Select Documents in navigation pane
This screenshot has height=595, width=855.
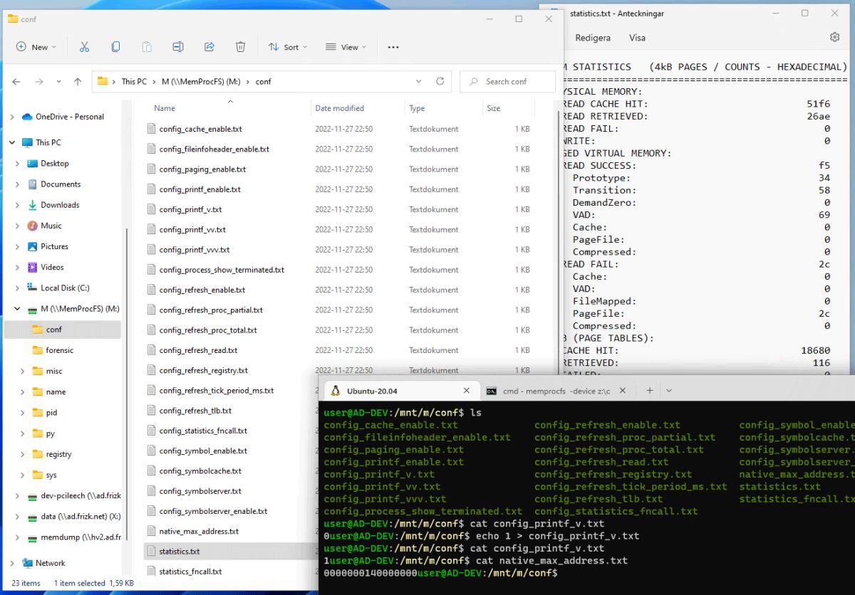click(x=61, y=184)
